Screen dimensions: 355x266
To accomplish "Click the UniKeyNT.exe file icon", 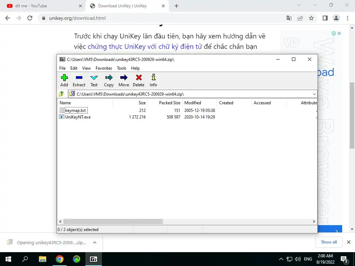I will coord(62,117).
